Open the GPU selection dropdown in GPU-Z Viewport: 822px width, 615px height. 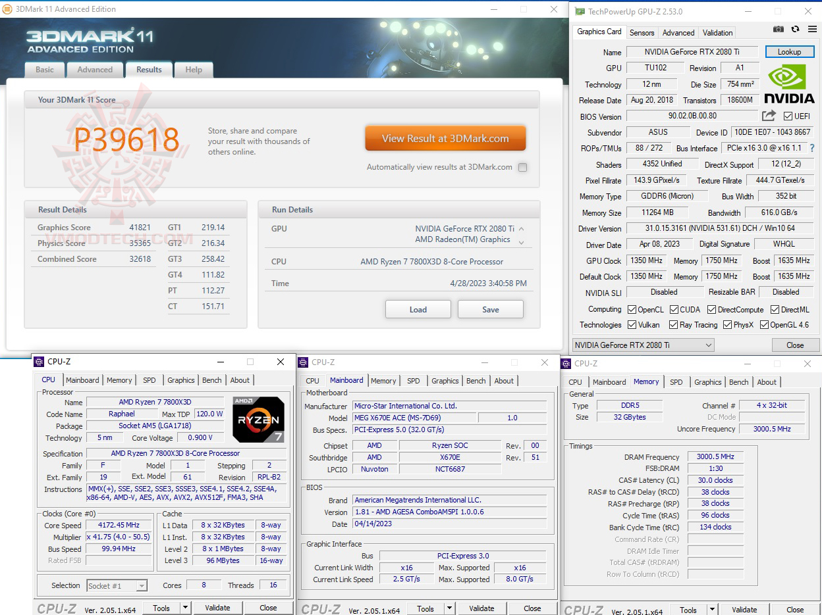pos(643,345)
